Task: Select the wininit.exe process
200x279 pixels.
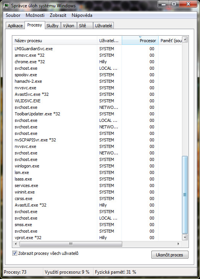Action: click(97, 192)
